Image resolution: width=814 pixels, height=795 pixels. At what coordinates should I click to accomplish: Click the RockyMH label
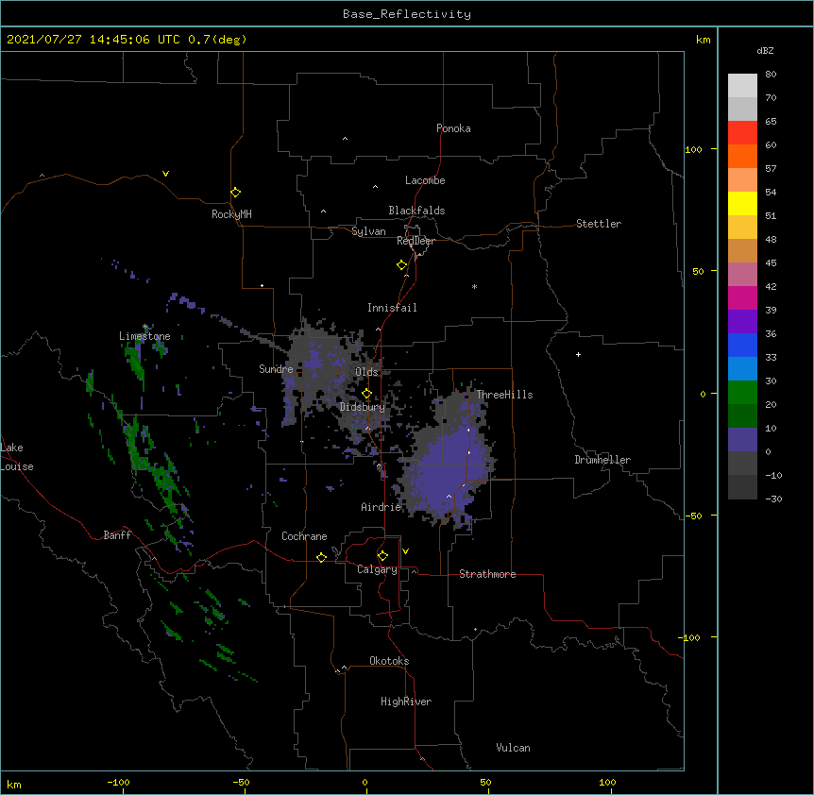231,214
